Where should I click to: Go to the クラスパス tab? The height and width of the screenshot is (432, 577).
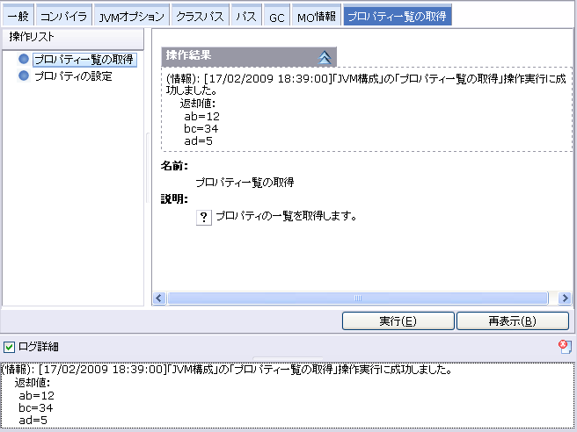coord(200,16)
